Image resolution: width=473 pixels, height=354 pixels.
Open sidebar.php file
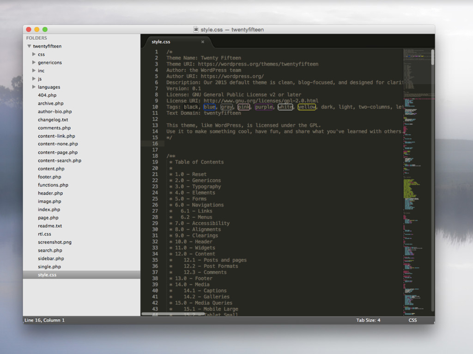tap(51, 258)
